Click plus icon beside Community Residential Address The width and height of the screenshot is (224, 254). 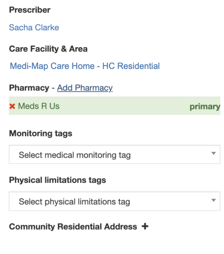145,226
